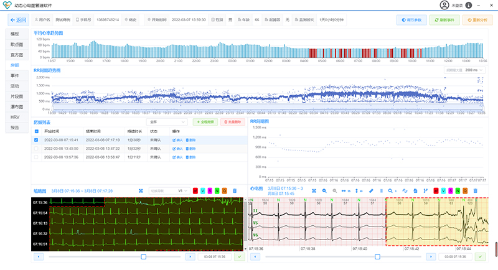Click the trash icon in 心电图 toolbar
This screenshot has height=270, width=498.
point(476,190)
